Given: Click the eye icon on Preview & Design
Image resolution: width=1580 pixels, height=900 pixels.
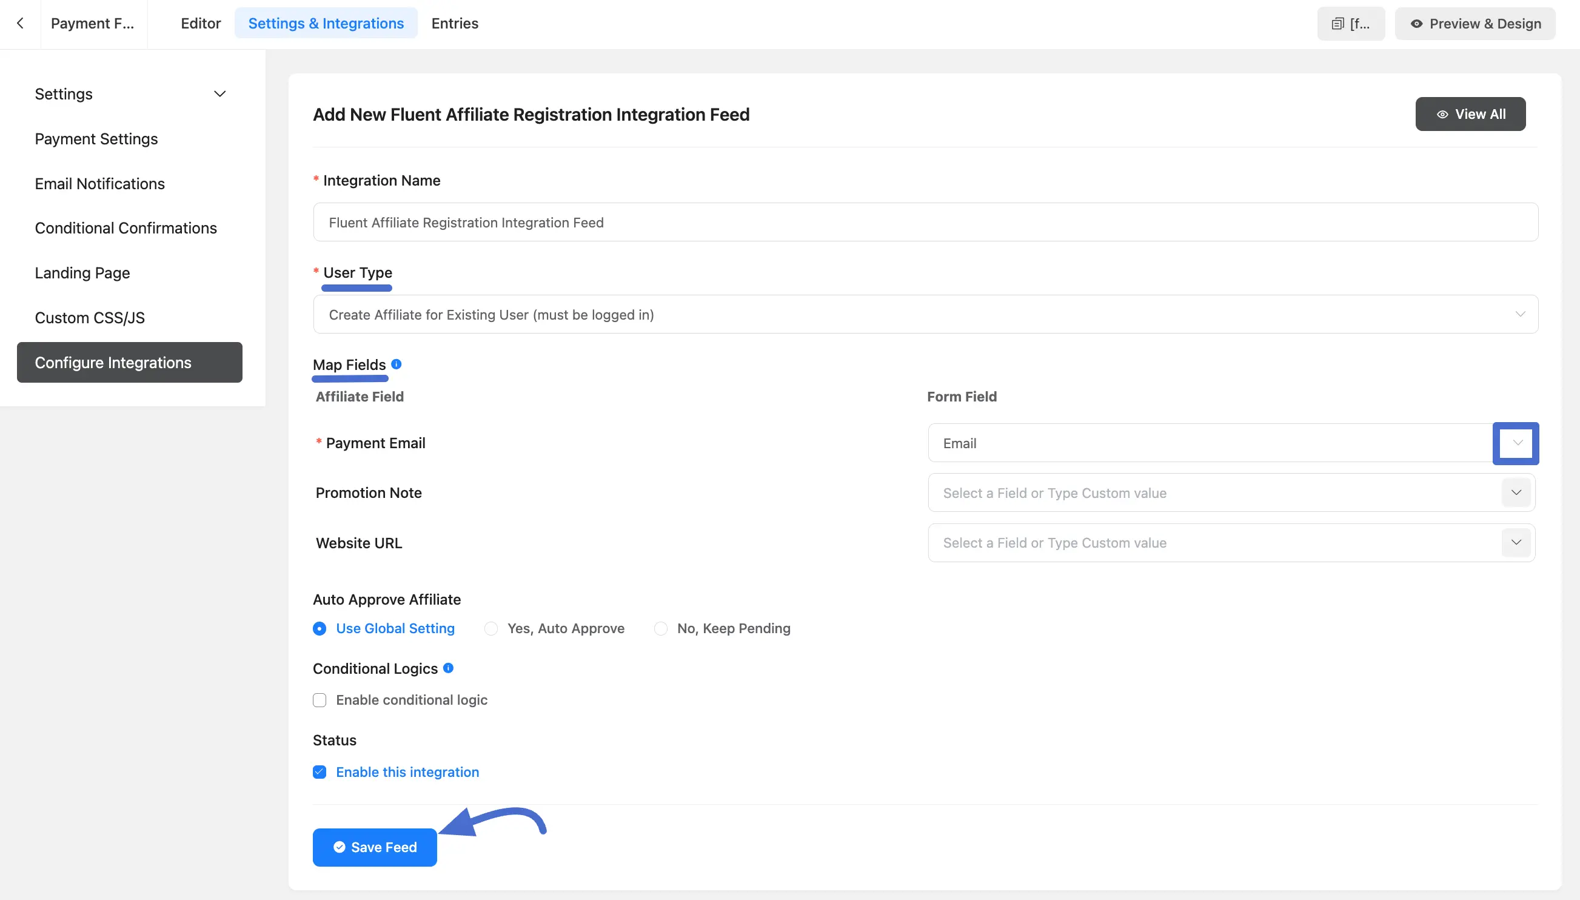Looking at the screenshot, I should [1416, 24].
